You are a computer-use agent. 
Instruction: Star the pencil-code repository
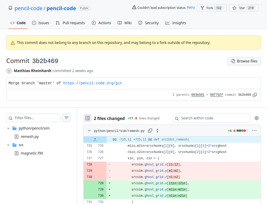[244, 8]
